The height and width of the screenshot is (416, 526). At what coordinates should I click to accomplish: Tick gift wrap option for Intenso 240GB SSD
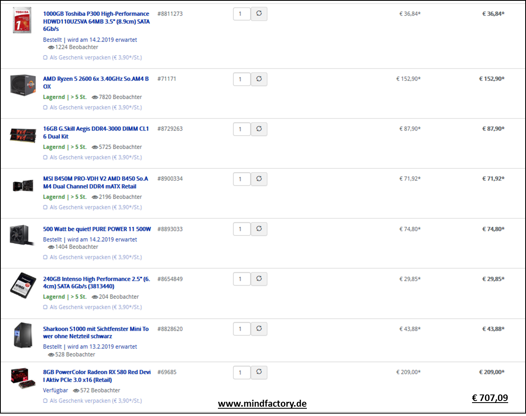point(45,307)
